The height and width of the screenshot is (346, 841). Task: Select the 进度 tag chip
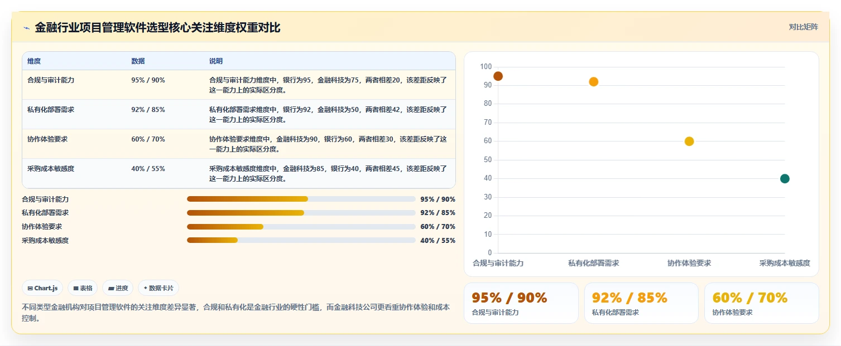click(x=118, y=288)
